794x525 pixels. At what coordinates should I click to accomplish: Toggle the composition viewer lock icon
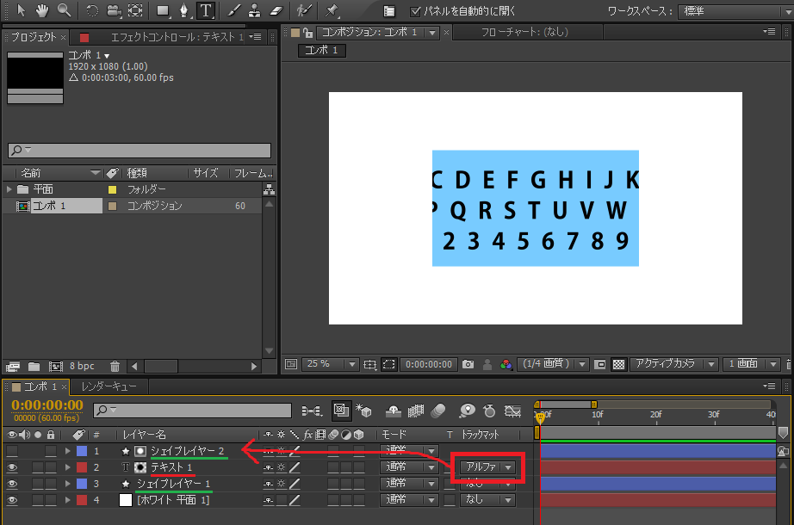pyautogui.click(x=308, y=33)
